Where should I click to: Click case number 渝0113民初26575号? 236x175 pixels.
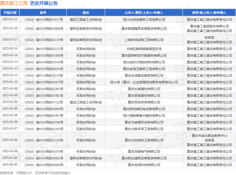point(44,76)
